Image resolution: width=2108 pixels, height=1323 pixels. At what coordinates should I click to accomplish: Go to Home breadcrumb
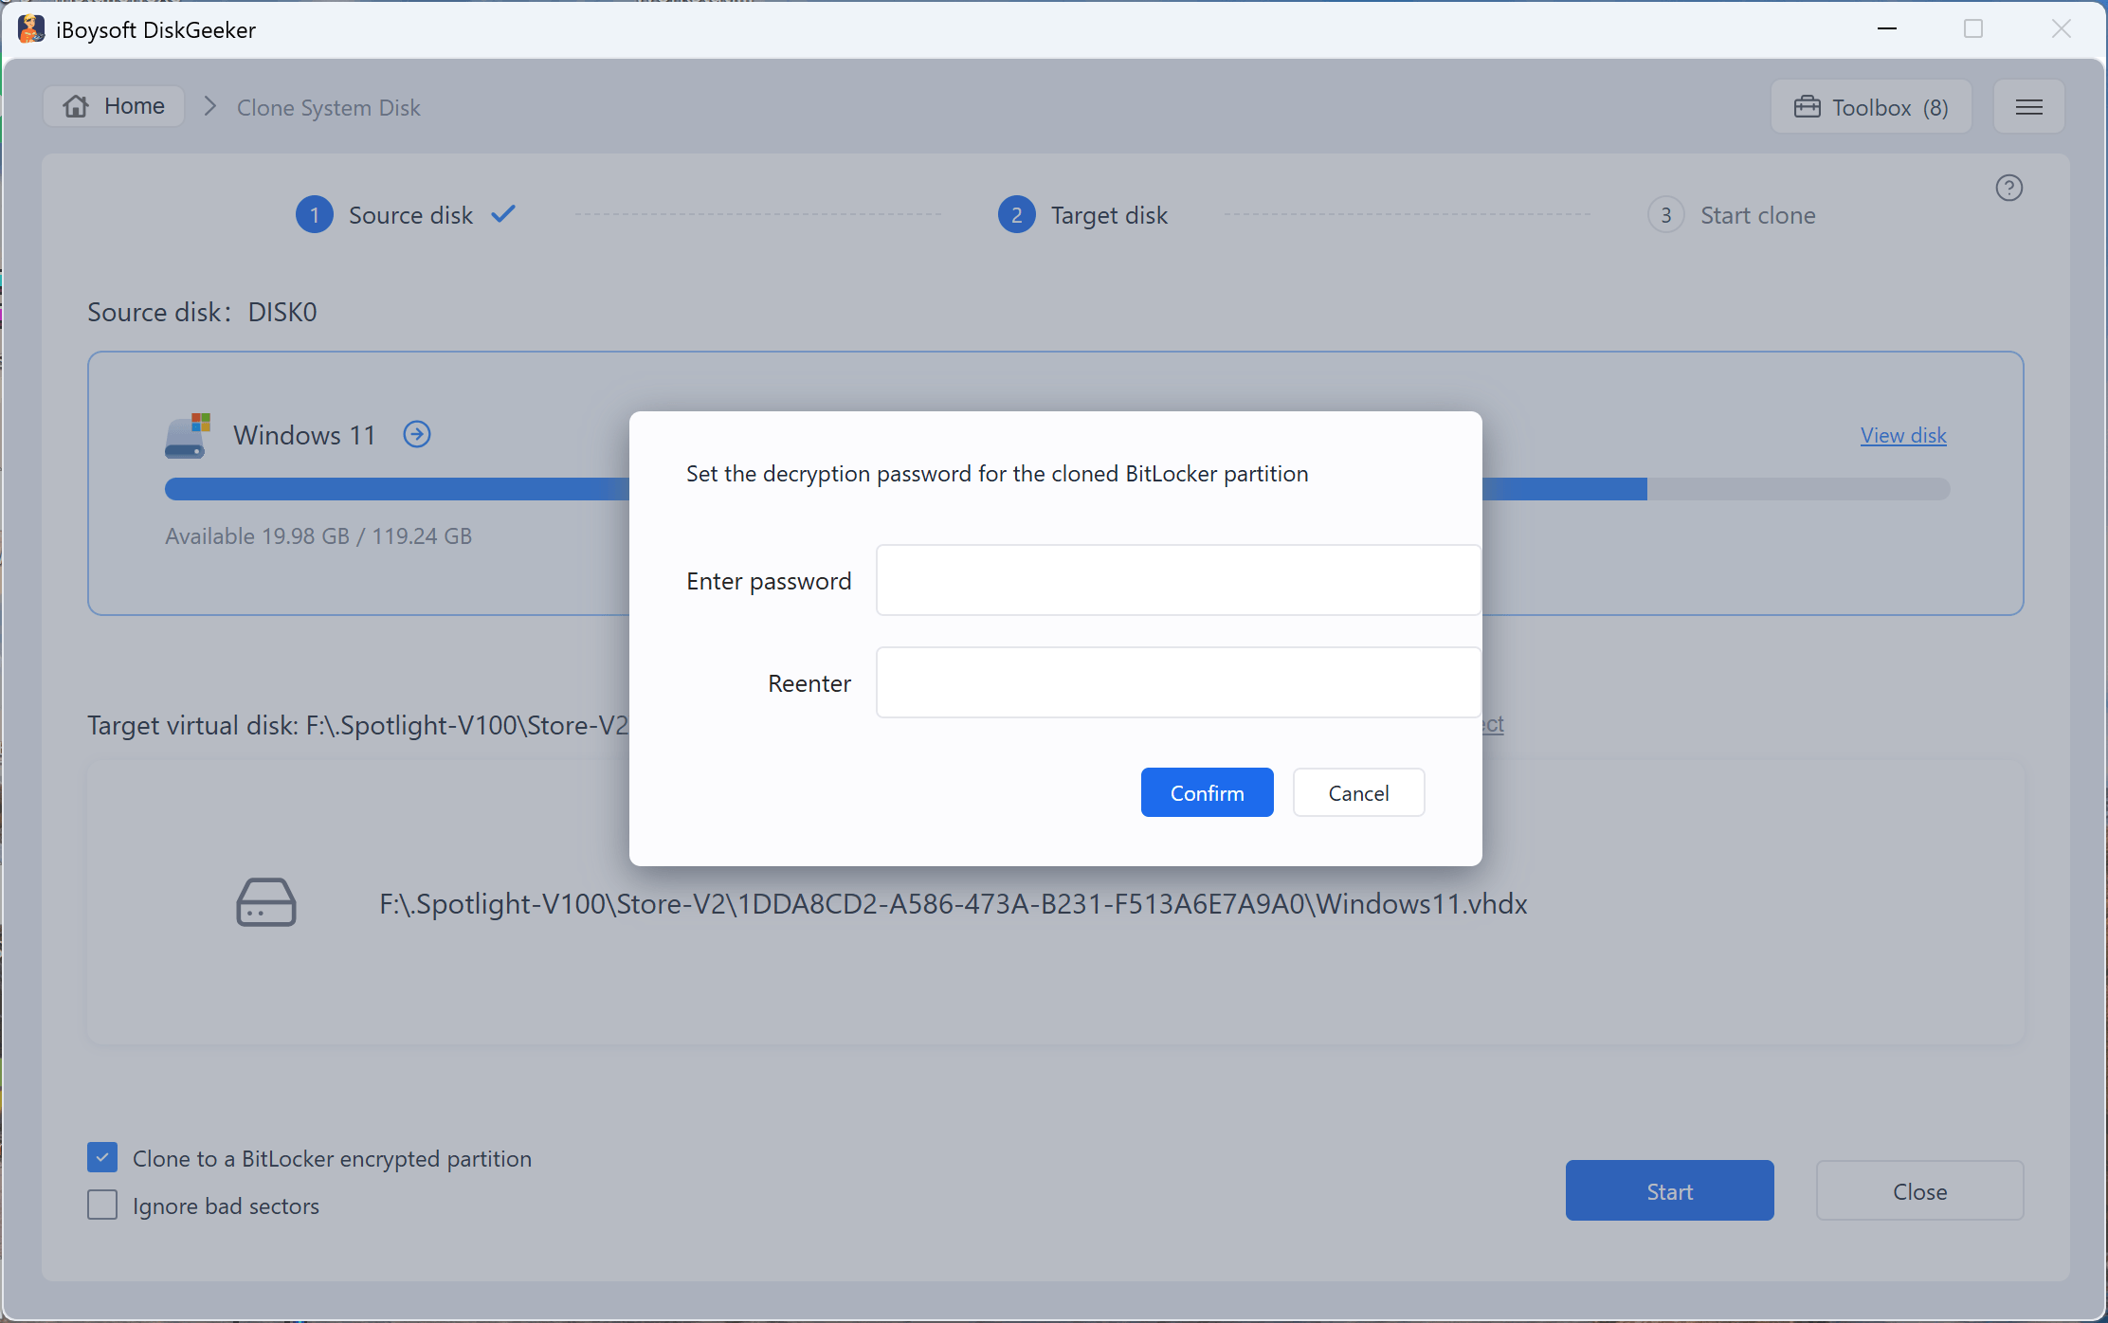[x=114, y=106]
